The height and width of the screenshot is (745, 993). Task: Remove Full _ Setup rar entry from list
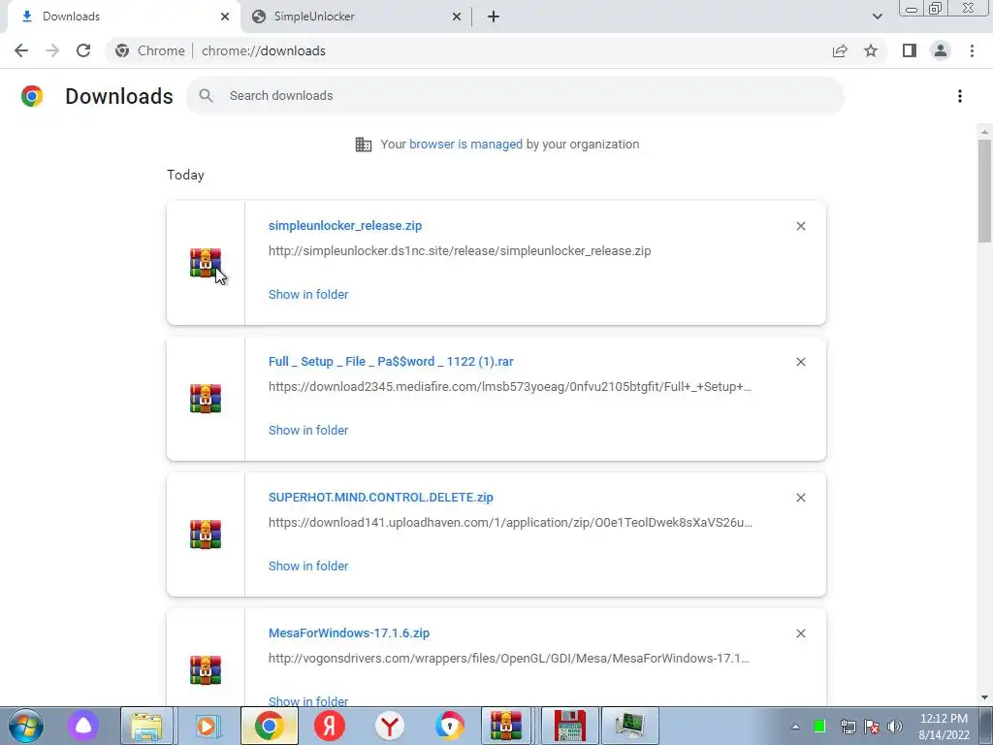coord(800,362)
